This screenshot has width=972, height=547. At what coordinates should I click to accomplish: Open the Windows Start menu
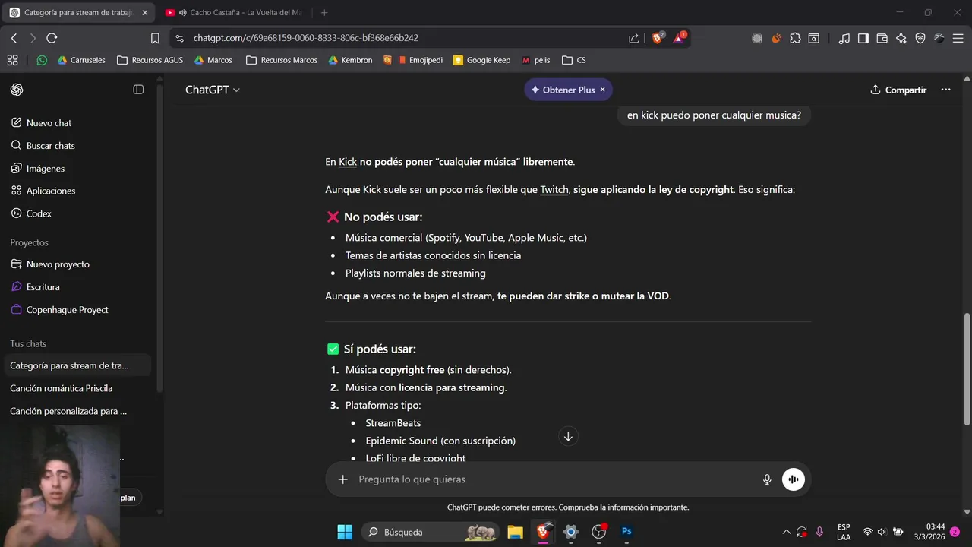(345, 532)
